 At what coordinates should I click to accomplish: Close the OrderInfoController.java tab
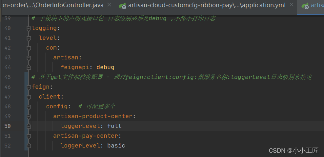click(109, 5)
